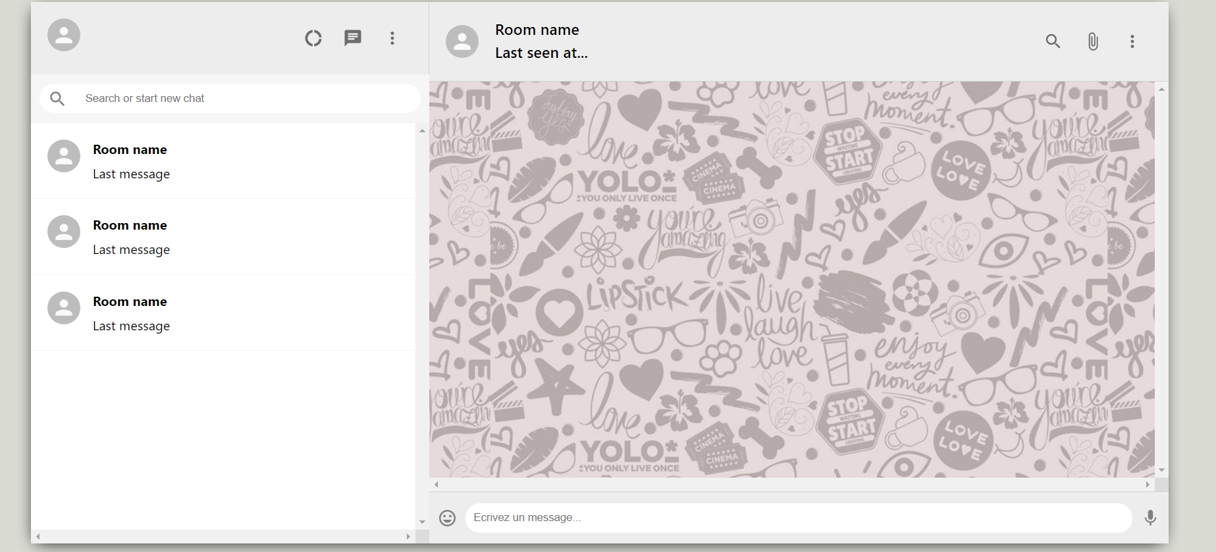1216x552 pixels.
Task: Focus the 'Search or start new chat' field
Action: tap(244, 99)
